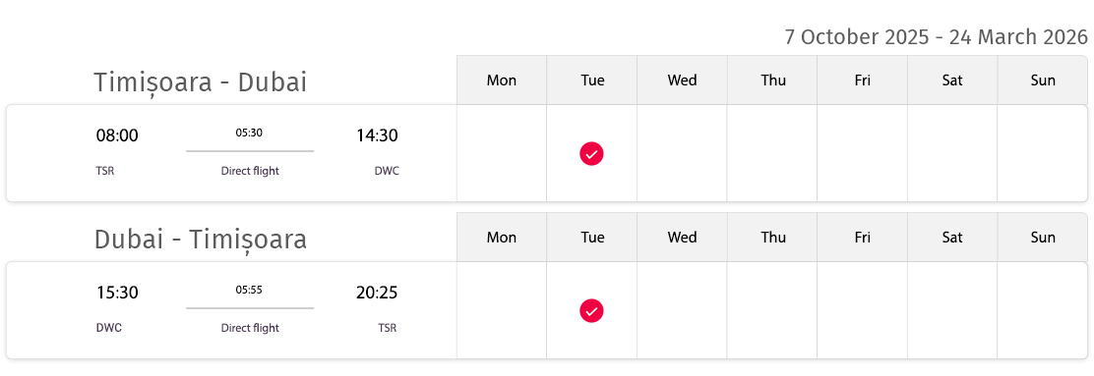Select the Sun header in Dubai - Timișoara table
The height and width of the screenshot is (376, 1094).
pos(1043,238)
